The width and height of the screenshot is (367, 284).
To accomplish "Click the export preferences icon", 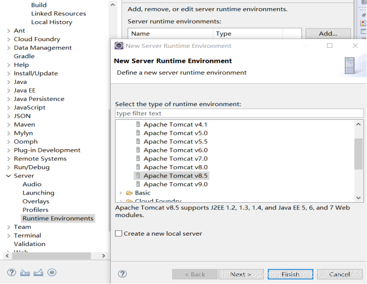I will (x=38, y=273).
